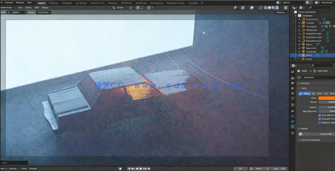Collapse the Light panel section
The image size is (335, 171).
click(301, 88)
